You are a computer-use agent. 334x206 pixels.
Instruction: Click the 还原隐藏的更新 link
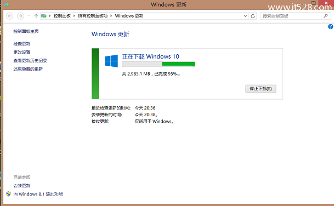(28, 69)
